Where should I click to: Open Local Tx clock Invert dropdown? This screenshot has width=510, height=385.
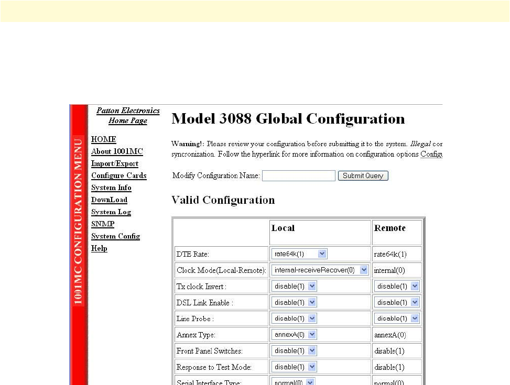point(294,286)
